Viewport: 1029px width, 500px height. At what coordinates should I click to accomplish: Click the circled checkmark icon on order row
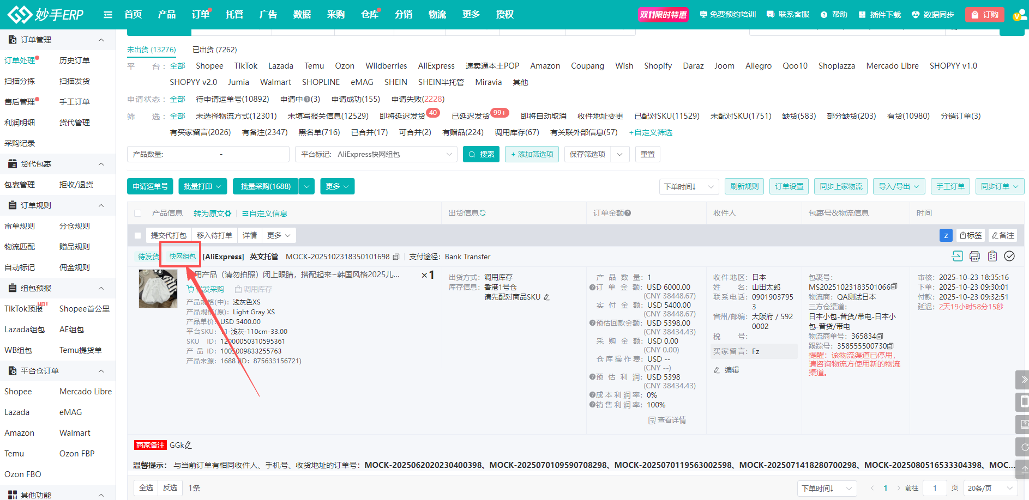click(x=1009, y=256)
